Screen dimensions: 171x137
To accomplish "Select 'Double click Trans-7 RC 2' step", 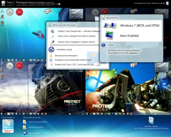I will click(x=74, y=65).
